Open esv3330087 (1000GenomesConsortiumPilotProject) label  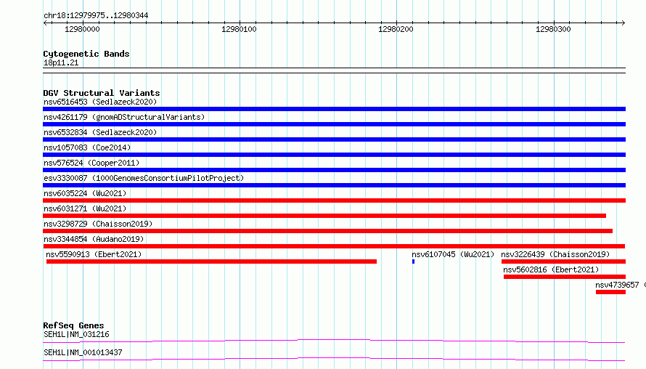click(144, 178)
